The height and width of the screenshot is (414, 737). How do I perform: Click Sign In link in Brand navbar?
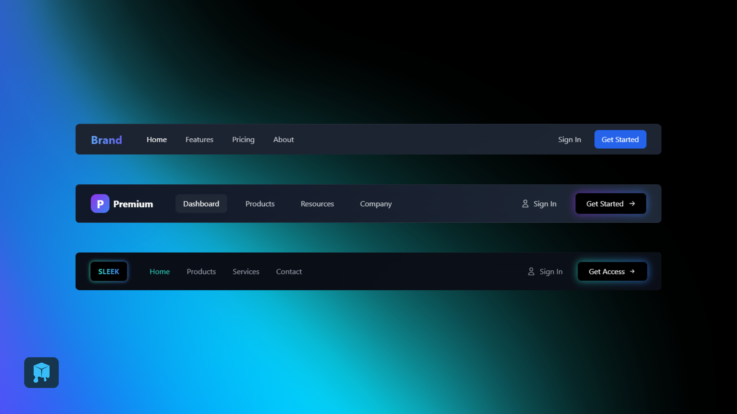point(570,139)
